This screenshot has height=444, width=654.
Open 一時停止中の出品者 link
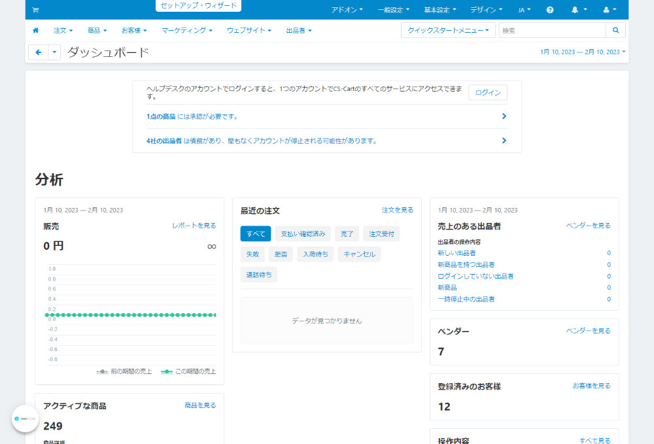(x=466, y=299)
